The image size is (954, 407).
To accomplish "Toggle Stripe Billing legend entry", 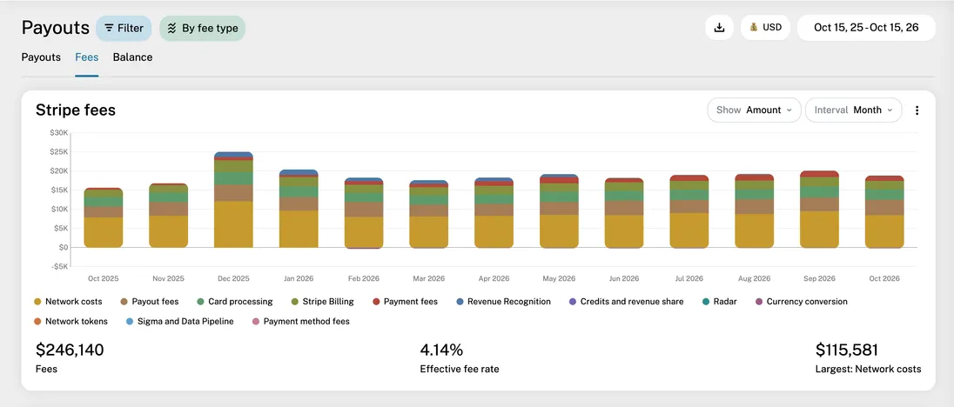I will [322, 301].
